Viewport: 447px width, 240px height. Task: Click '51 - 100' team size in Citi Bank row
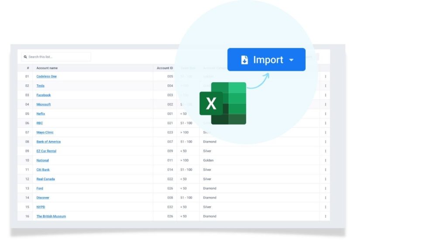point(186,170)
